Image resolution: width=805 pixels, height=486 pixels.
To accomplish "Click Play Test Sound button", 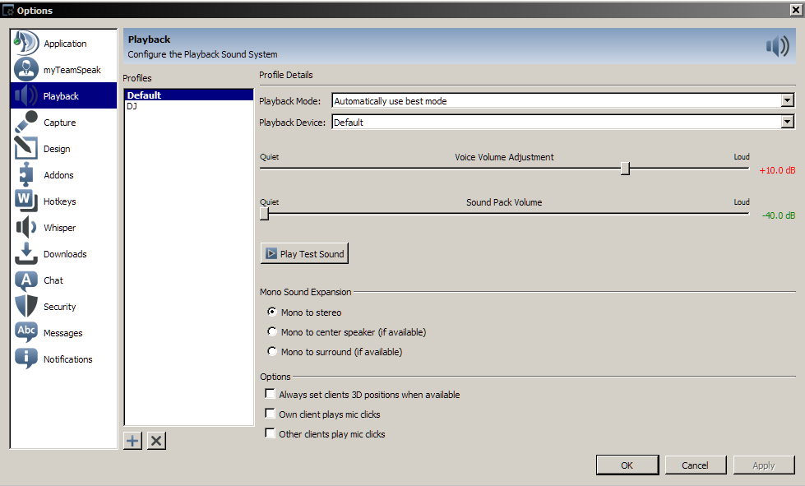I will (304, 253).
